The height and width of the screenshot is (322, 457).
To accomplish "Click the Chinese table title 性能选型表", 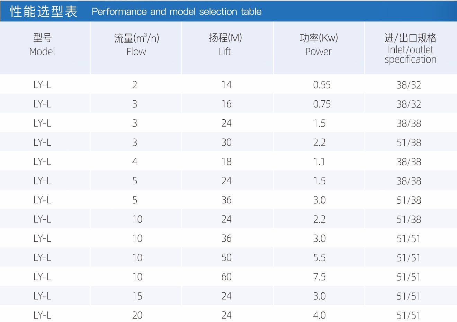I will (43, 12).
